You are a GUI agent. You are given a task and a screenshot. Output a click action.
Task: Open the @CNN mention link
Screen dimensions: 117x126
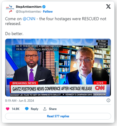point(29,19)
